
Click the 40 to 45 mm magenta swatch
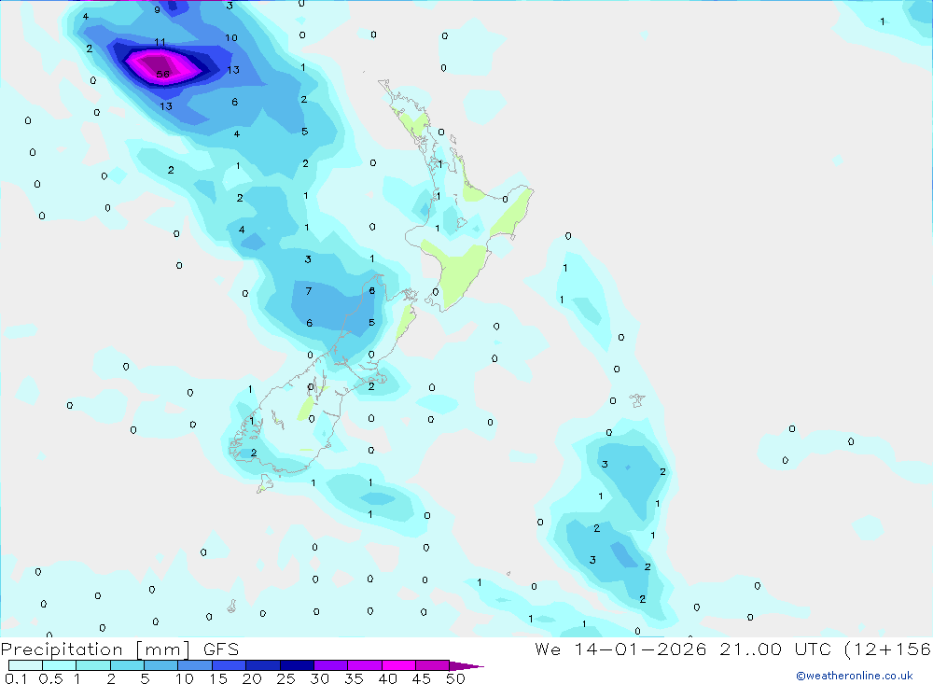[398, 665]
